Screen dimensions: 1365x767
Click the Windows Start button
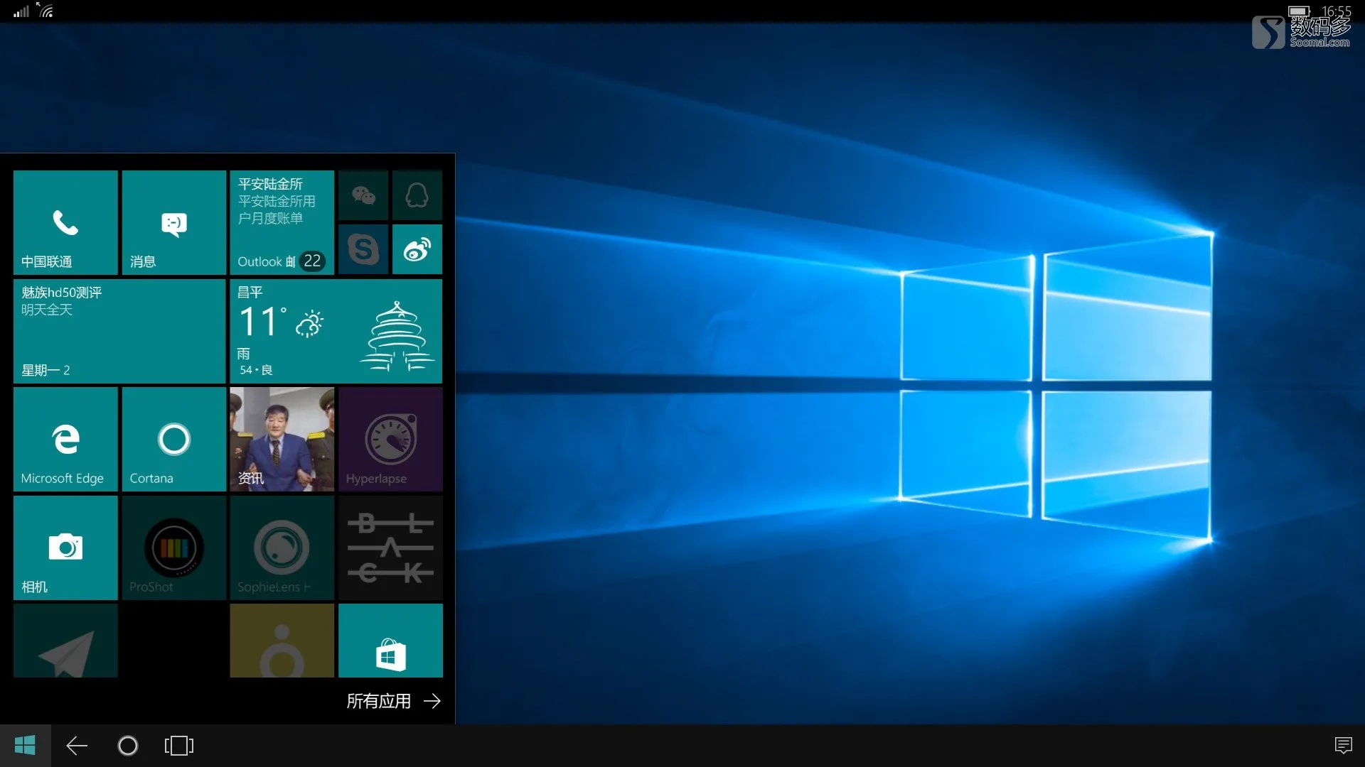pos(25,746)
